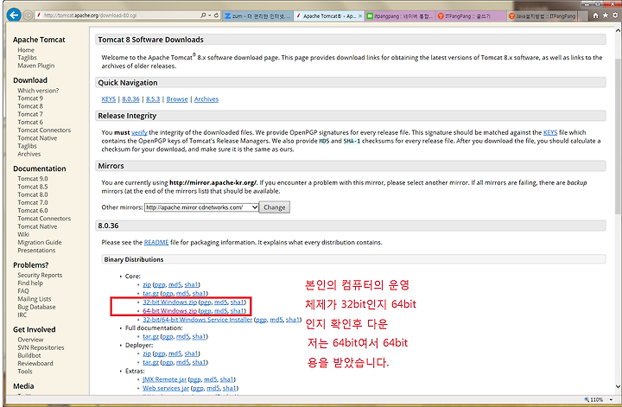Click the Change mirror button
This screenshot has width=622, height=407.
pos(275,207)
